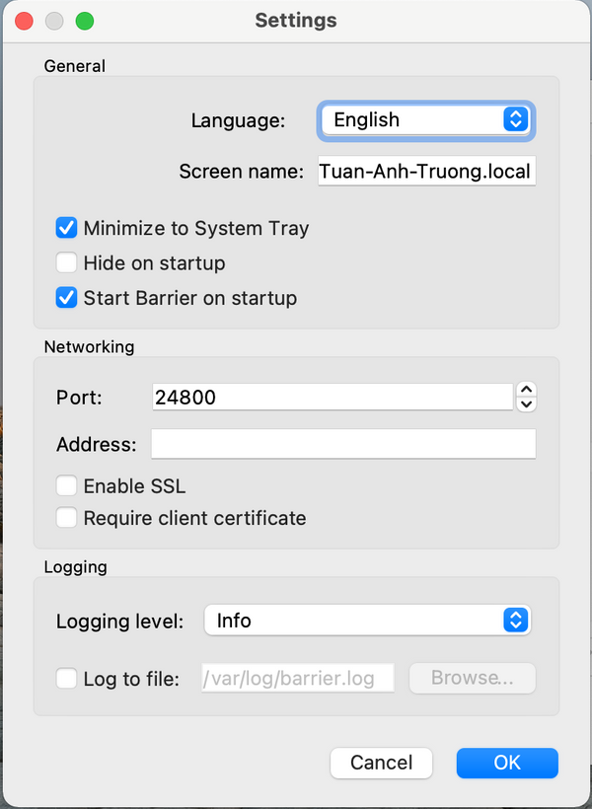
Task: Enable Hide on startup checkbox
Action: [x=67, y=263]
